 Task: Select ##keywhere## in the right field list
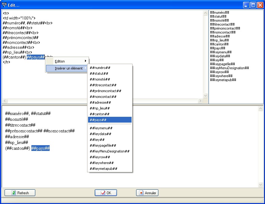[x=221, y=76]
